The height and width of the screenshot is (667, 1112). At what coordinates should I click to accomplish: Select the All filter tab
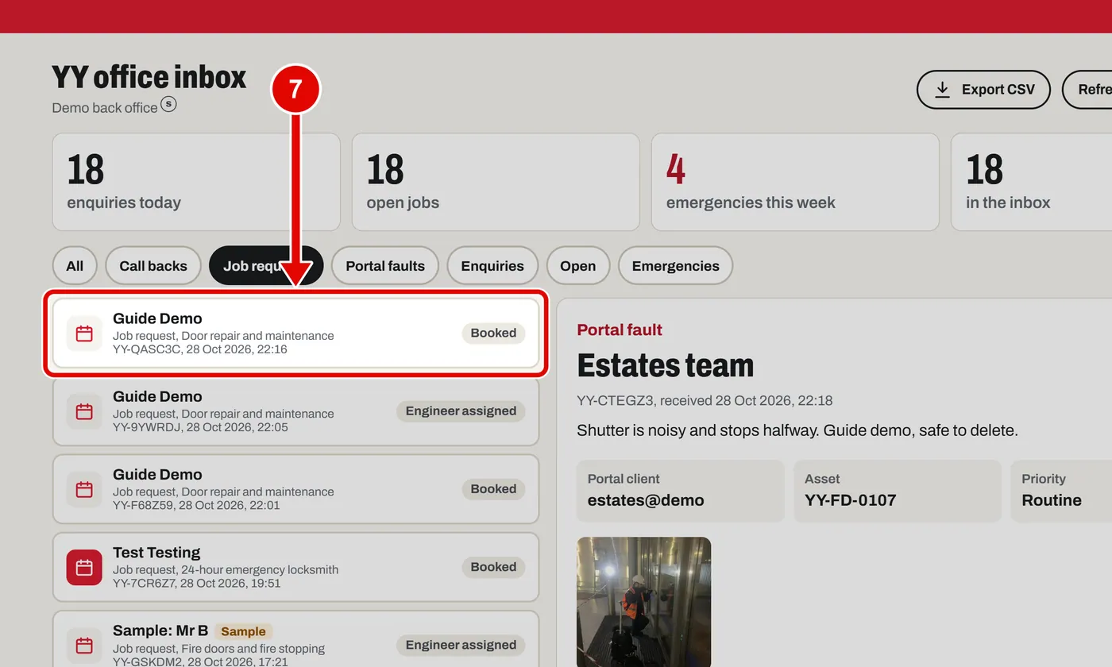tap(75, 266)
